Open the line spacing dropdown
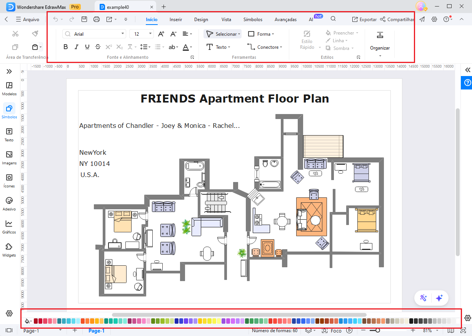This screenshot has height=336, width=472. tap(145, 47)
